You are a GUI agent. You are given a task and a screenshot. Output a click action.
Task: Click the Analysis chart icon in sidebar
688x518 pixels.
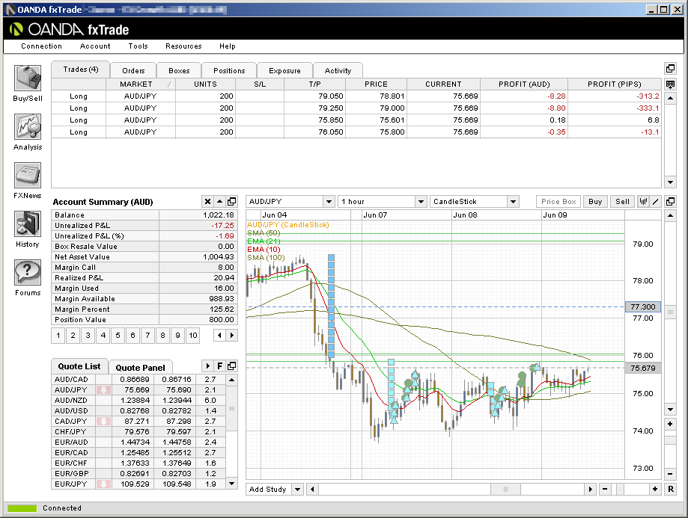coord(28,127)
